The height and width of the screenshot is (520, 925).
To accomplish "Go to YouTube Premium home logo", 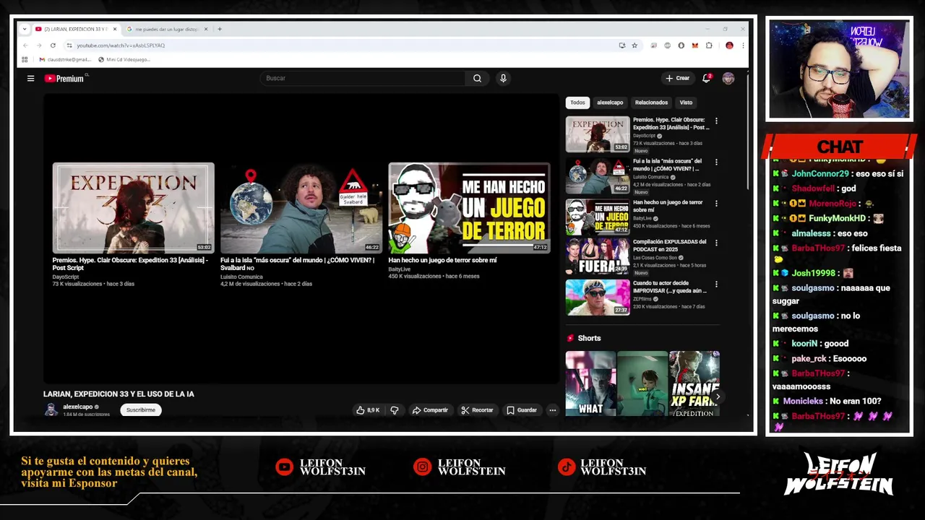I will coord(66,78).
